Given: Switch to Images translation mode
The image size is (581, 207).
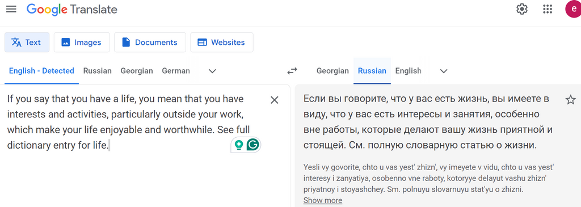Looking at the screenshot, I should click(82, 42).
